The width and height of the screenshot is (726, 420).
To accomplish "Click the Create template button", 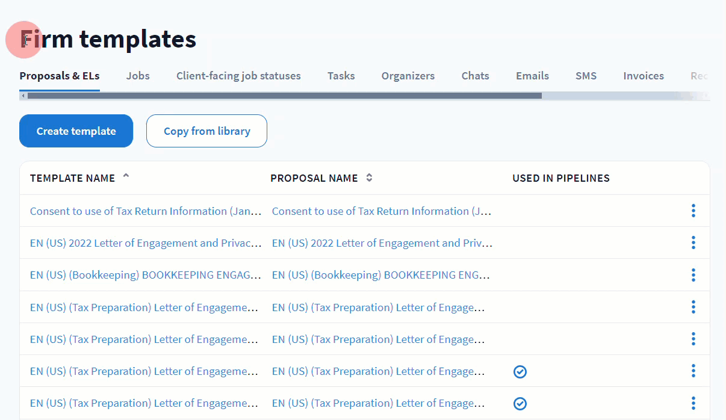I will (x=76, y=131).
